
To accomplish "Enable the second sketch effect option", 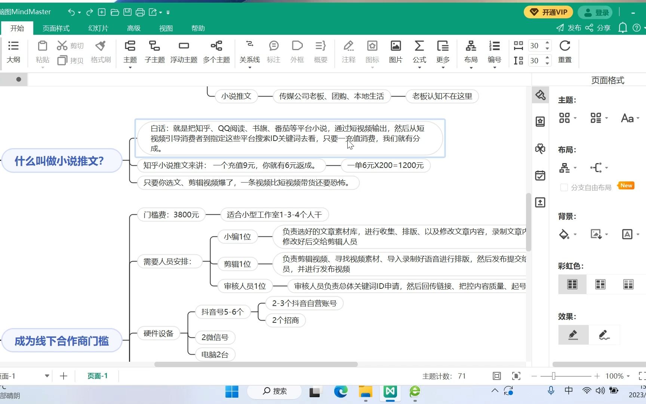I will point(604,335).
